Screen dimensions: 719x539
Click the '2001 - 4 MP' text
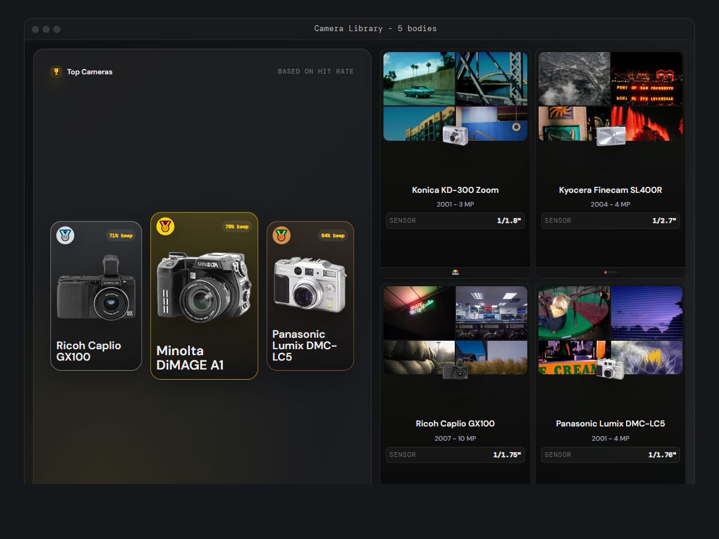pos(611,439)
